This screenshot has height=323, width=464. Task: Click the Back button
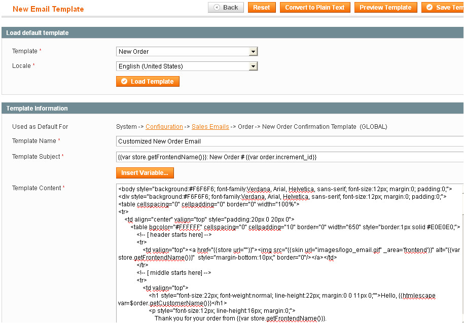[x=226, y=8]
